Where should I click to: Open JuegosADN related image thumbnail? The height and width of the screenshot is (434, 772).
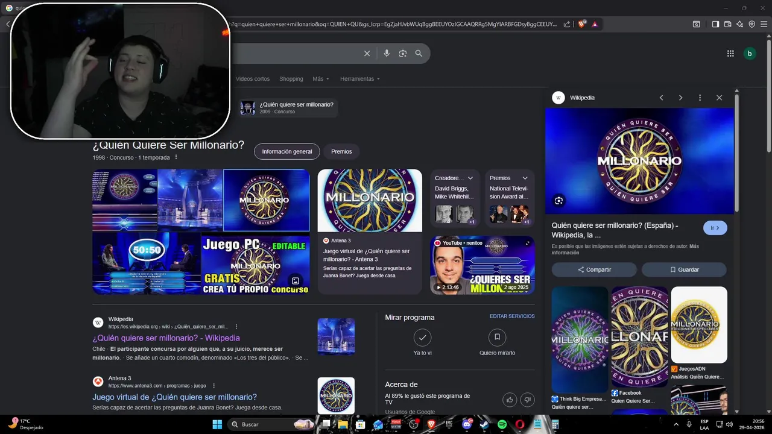pos(699,325)
